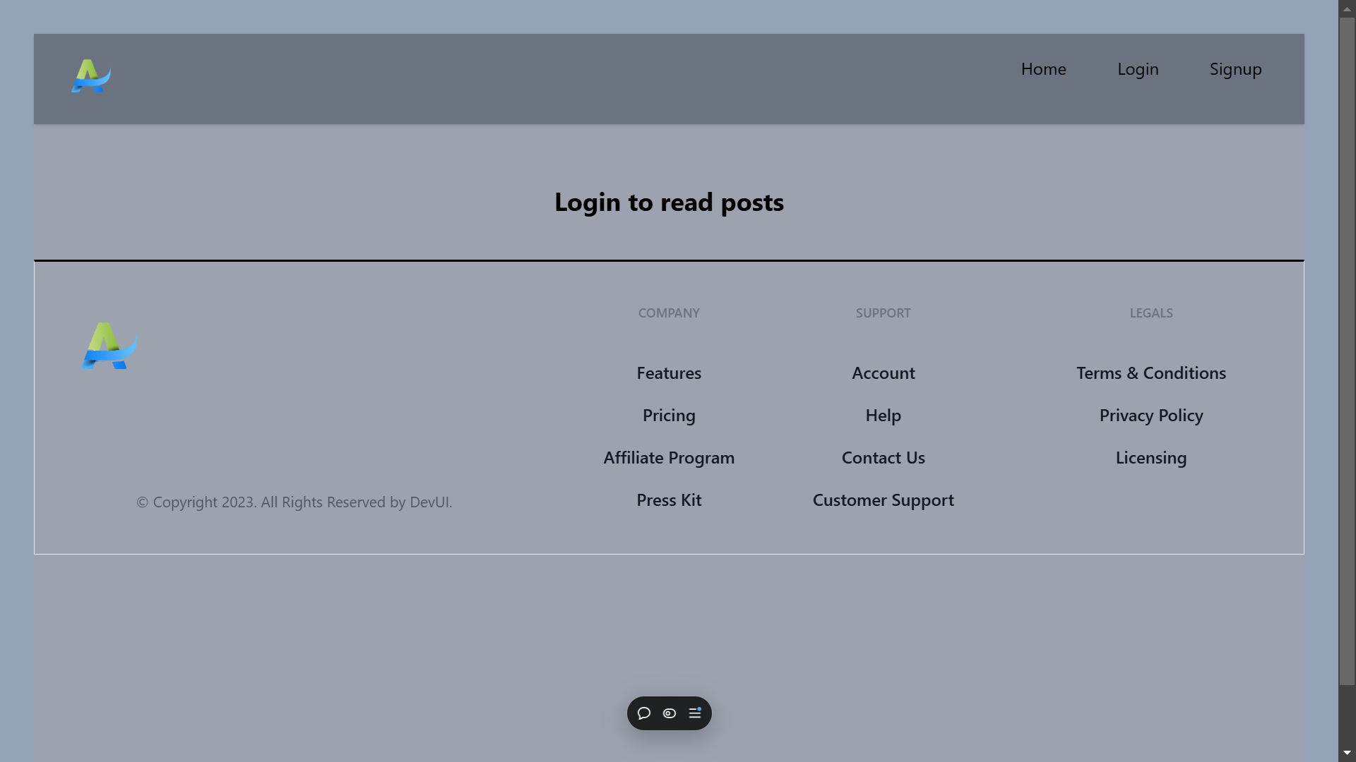Toggle the screen recording control in the floating toolbar

pyautogui.click(x=669, y=713)
